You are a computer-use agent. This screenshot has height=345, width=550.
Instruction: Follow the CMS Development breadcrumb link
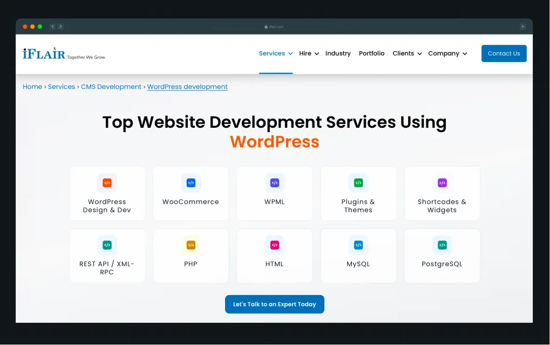111,86
